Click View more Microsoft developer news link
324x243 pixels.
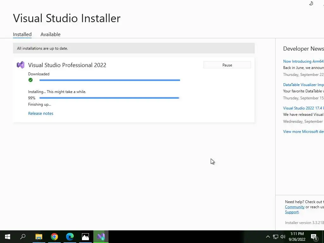coord(303,132)
